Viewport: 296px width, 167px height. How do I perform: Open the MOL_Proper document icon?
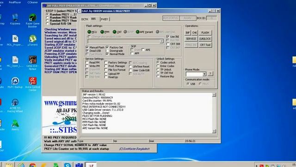pos(15,40)
